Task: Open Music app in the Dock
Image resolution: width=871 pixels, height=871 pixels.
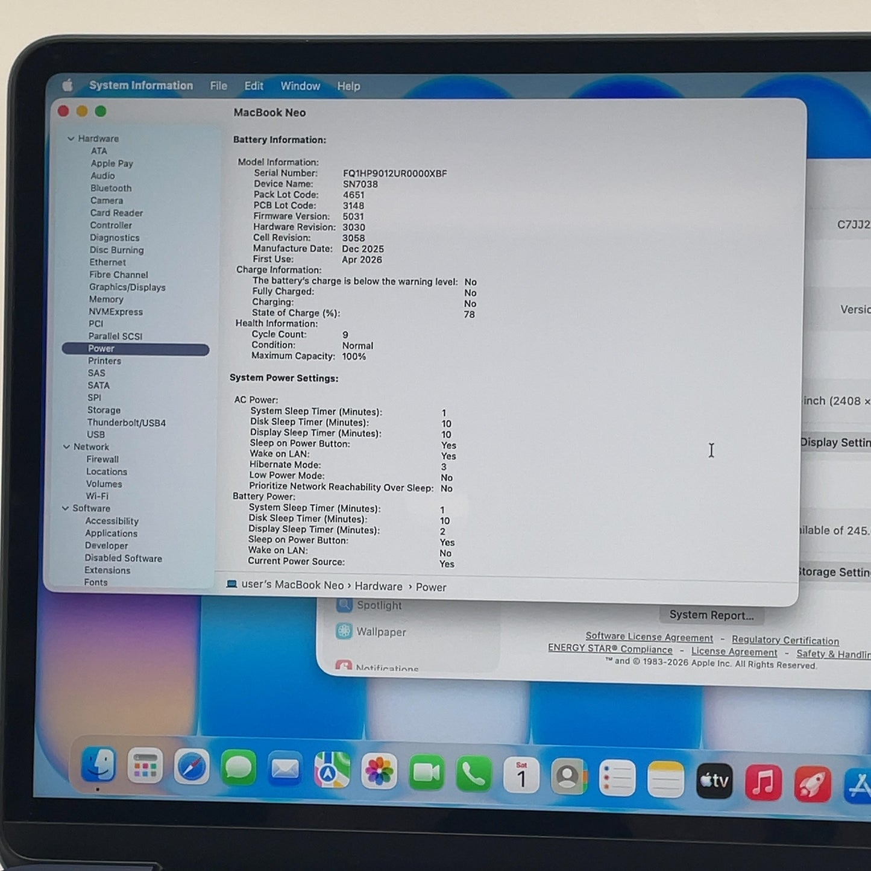Action: pyautogui.click(x=763, y=782)
